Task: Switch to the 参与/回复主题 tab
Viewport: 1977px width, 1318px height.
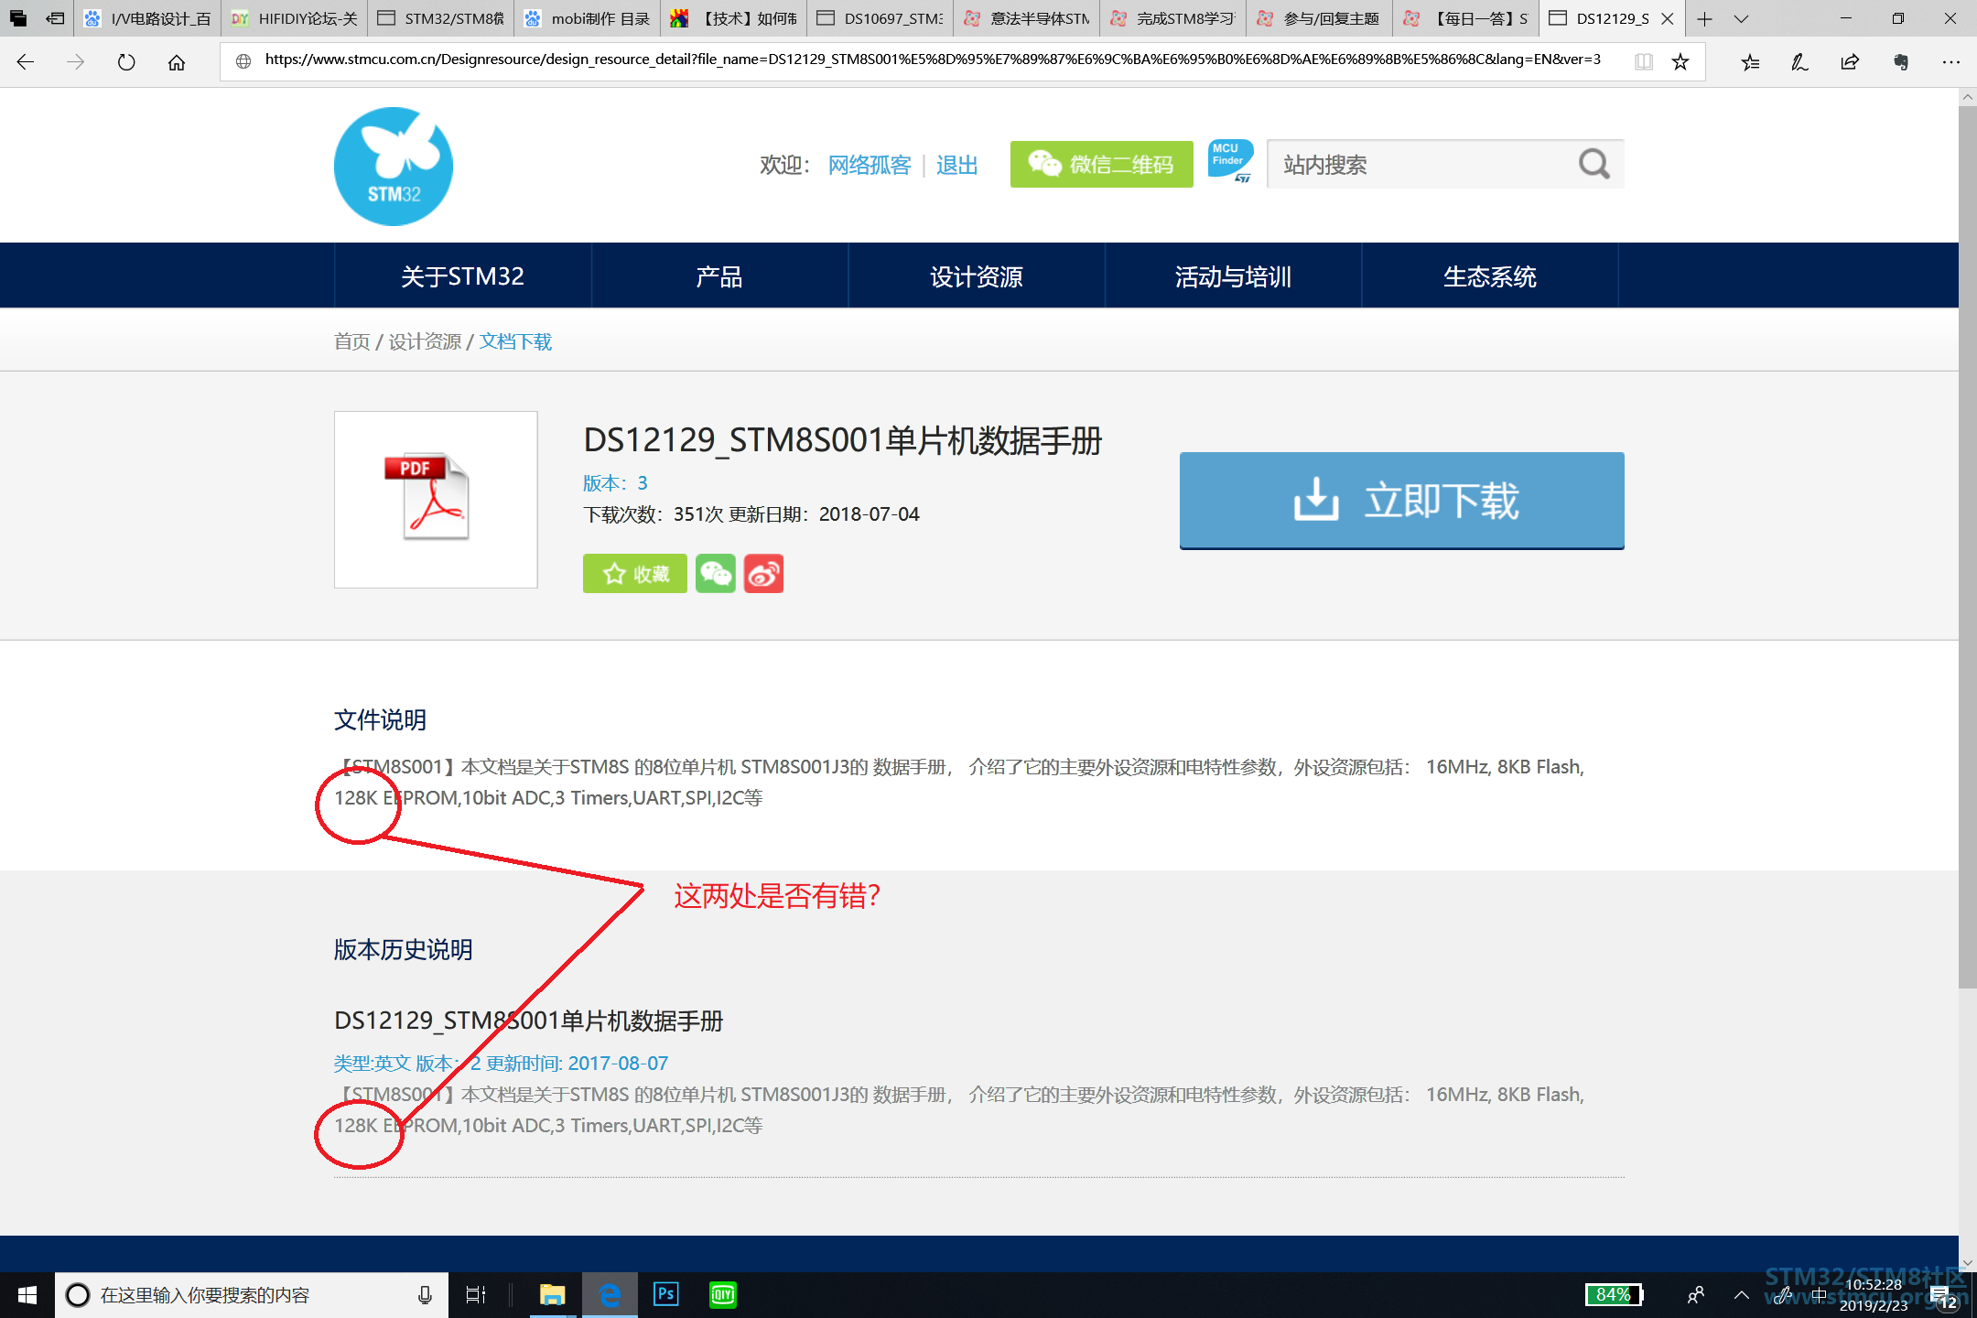Action: pos(1320,18)
